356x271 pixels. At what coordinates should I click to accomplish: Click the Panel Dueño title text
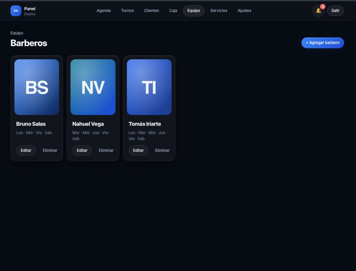pos(30,11)
